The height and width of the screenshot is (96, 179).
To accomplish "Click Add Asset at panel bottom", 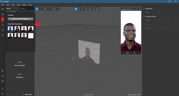I will coord(27,94).
